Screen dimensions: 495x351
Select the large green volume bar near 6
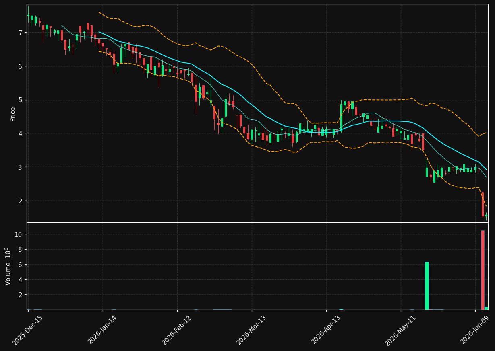pos(427,286)
